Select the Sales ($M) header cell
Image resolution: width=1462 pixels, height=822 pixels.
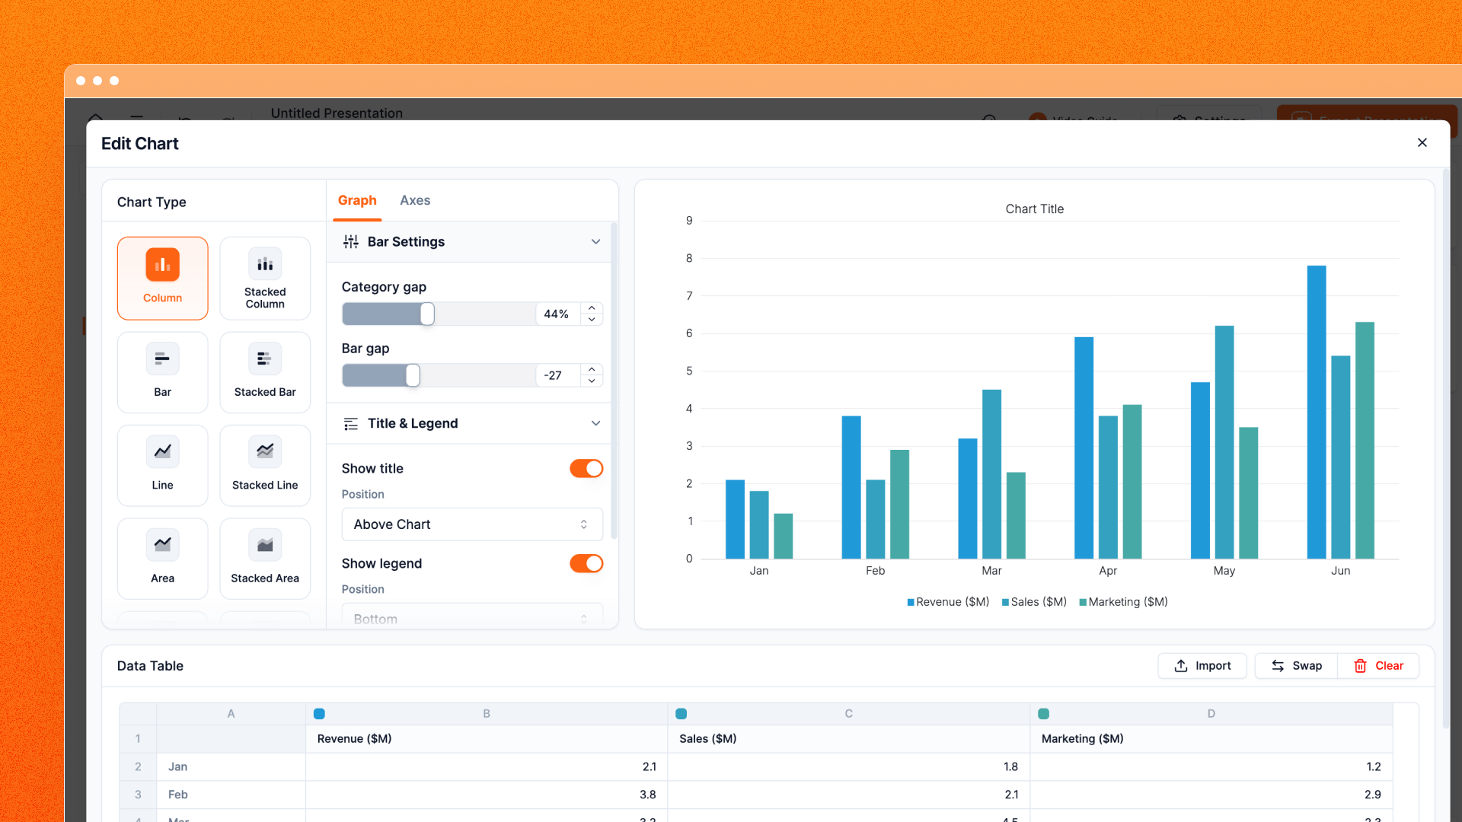tap(849, 739)
